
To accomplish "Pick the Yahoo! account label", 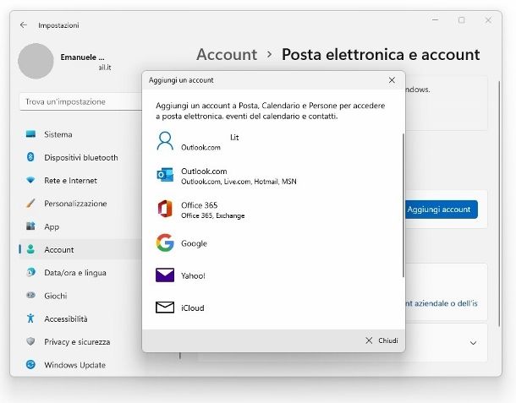I will click(193, 275).
